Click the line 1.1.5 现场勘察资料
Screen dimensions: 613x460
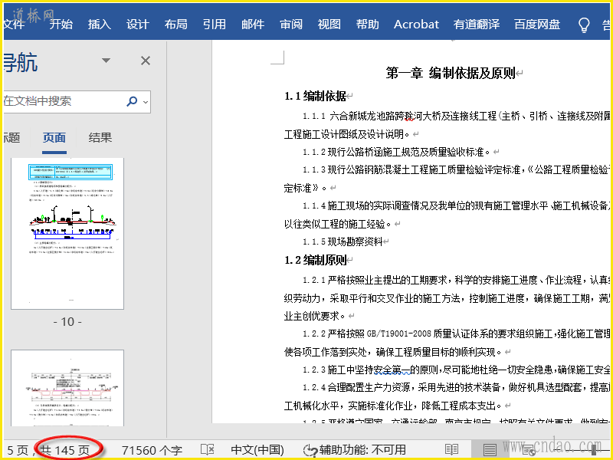[343, 242]
